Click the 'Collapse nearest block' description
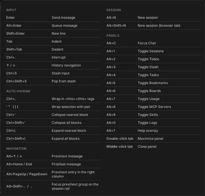This screenshot has height=196, width=205. tap(70, 115)
